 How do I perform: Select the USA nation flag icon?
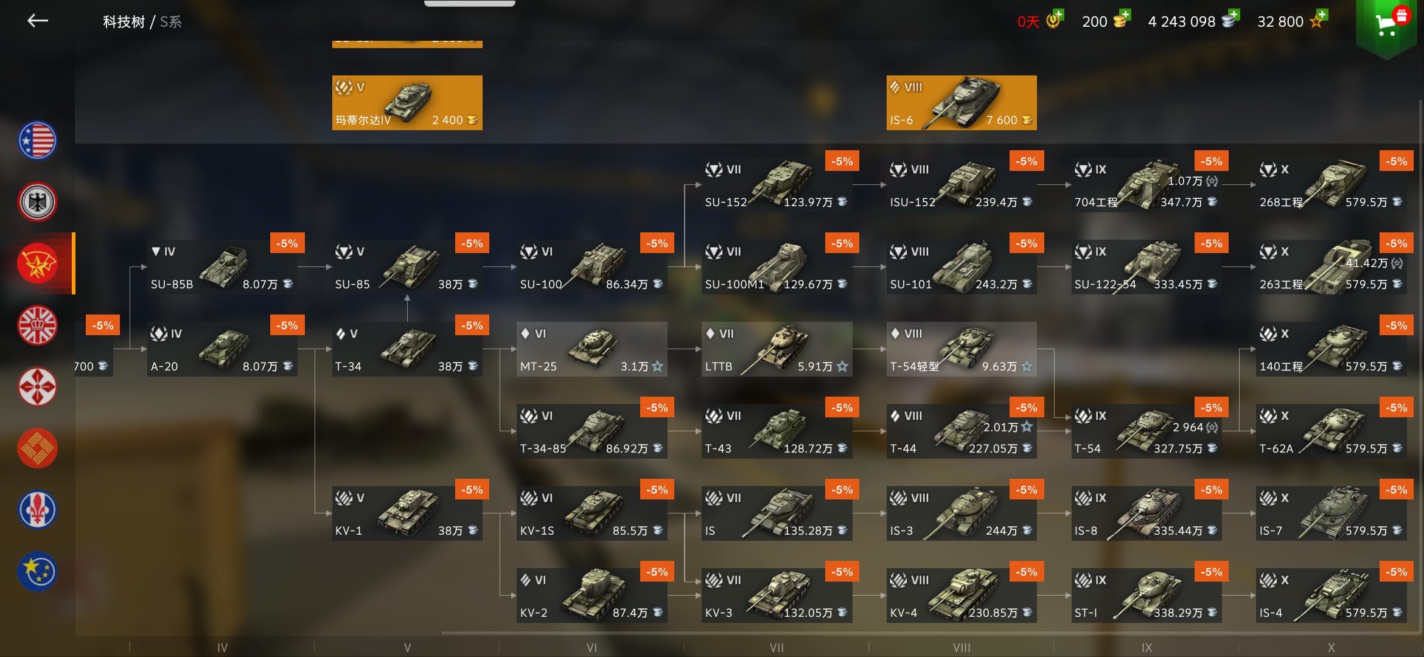tap(38, 140)
